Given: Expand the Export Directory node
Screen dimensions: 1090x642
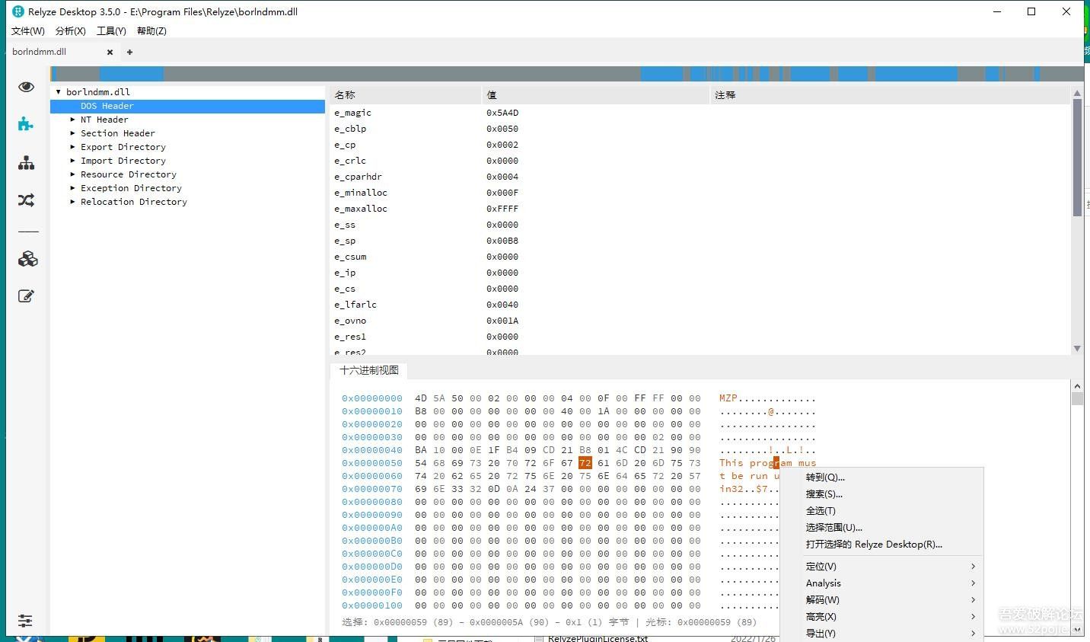Looking at the screenshot, I should click(x=73, y=147).
